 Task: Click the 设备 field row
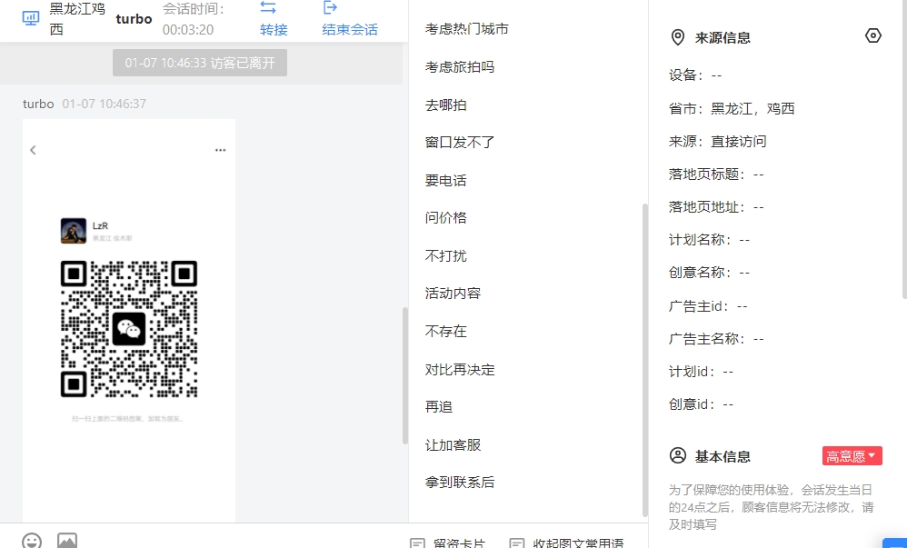point(695,75)
